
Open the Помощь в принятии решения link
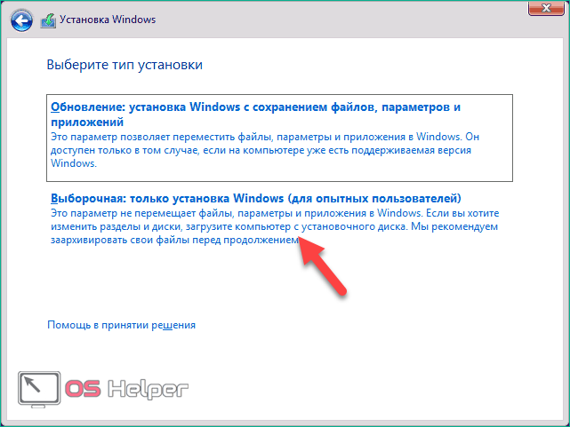click(x=122, y=325)
